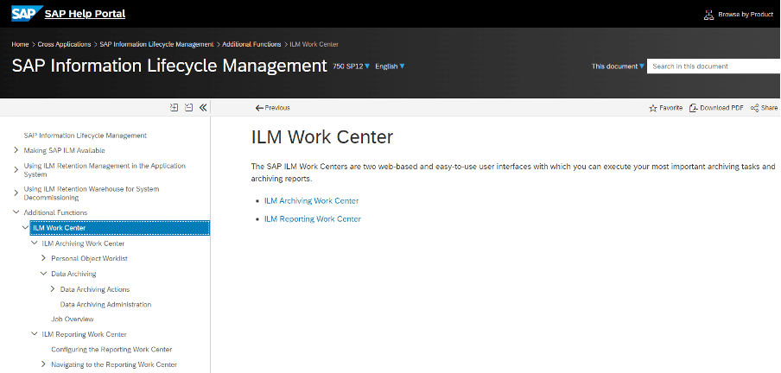Click the Favorite star icon
This screenshot has height=373, width=781.
tap(653, 108)
